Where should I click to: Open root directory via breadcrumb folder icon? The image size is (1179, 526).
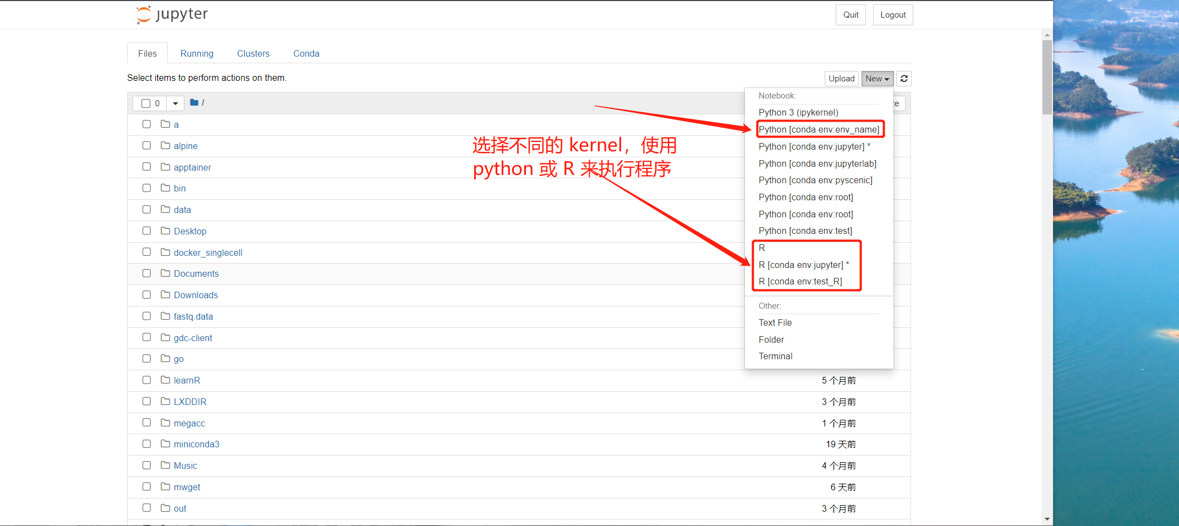(x=194, y=102)
